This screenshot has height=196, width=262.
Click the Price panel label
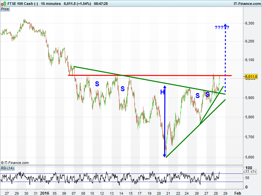pyautogui.click(x=5, y=9)
